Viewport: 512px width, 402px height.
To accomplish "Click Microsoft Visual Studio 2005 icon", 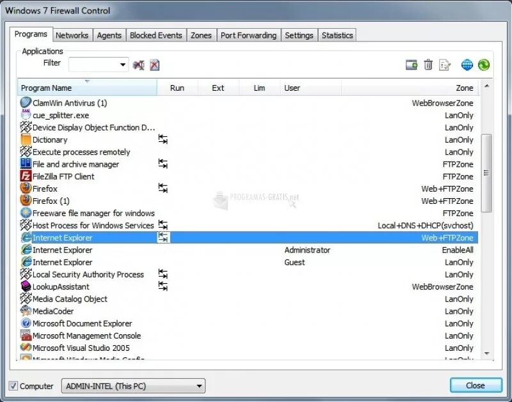I will (26, 348).
